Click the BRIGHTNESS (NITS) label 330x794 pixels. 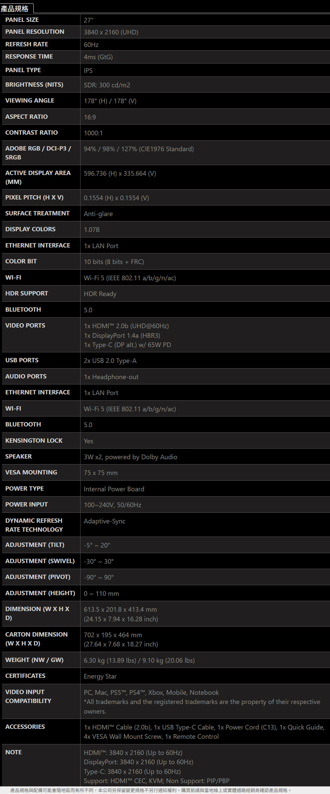(x=34, y=85)
